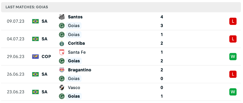Screen dimensions: 243x103
Task: Click the Vasco club crest icon
Action: pos(62,87)
